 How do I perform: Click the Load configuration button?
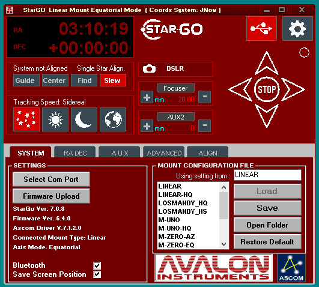(x=267, y=191)
